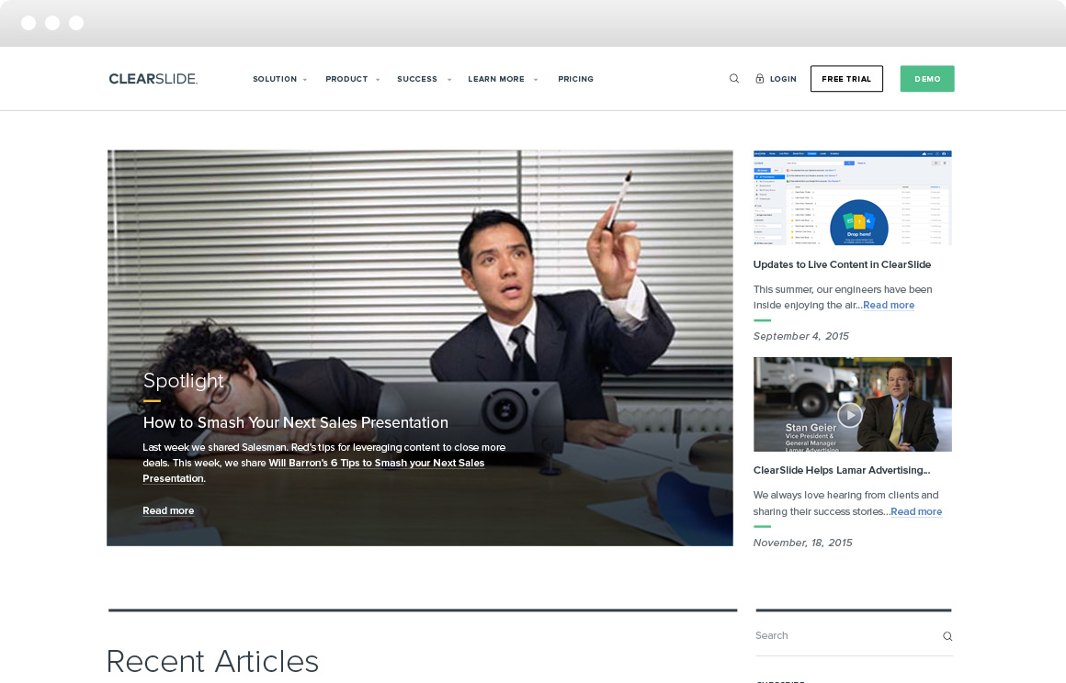
Task: Play the Stan Geier video
Action: (x=850, y=415)
